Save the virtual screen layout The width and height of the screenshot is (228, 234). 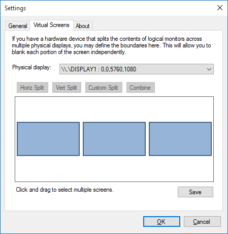(196, 192)
